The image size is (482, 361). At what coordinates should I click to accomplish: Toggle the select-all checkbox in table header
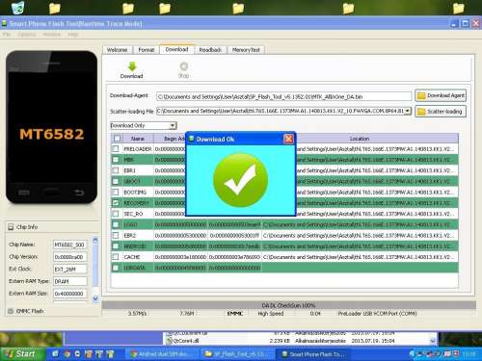(x=117, y=139)
